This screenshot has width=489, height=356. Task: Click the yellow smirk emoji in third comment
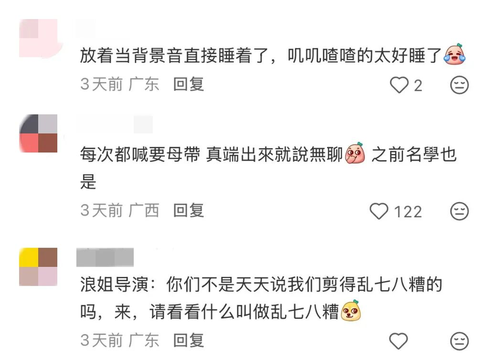click(x=351, y=311)
